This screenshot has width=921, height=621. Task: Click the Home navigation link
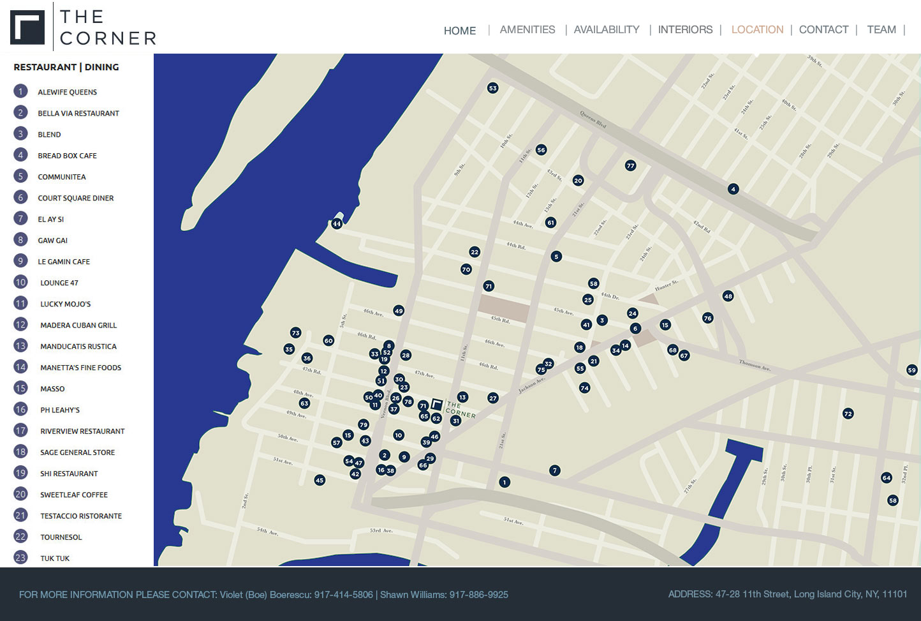coord(460,31)
